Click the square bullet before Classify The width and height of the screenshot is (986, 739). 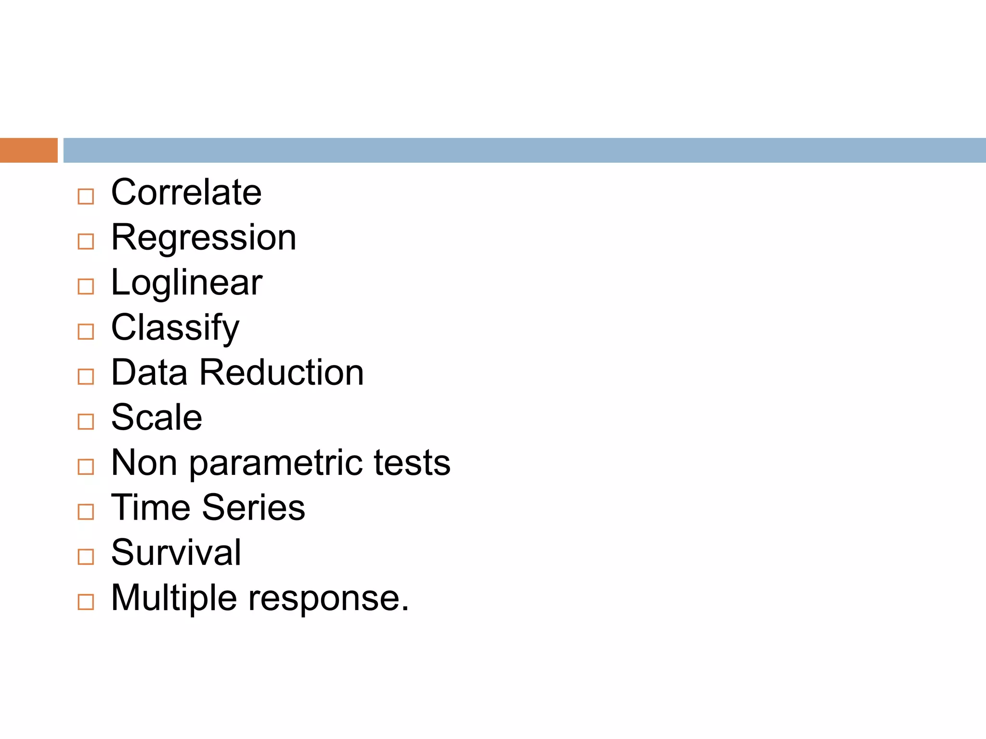tap(86, 331)
